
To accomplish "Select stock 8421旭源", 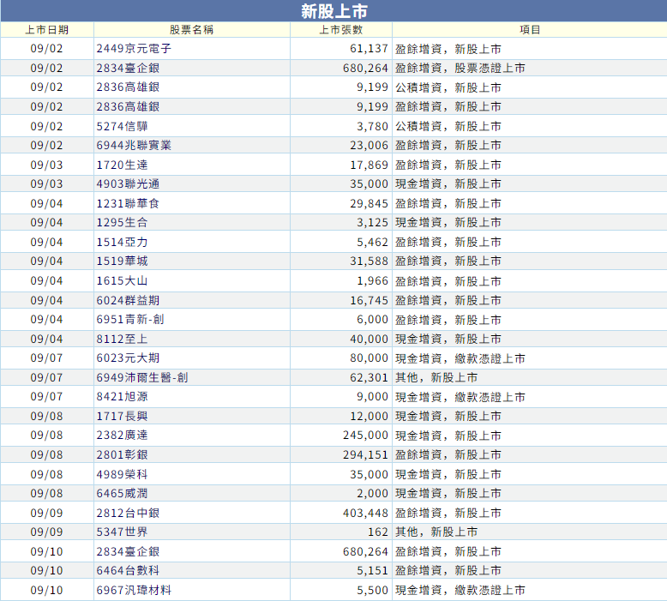I will (x=122, y=397).
